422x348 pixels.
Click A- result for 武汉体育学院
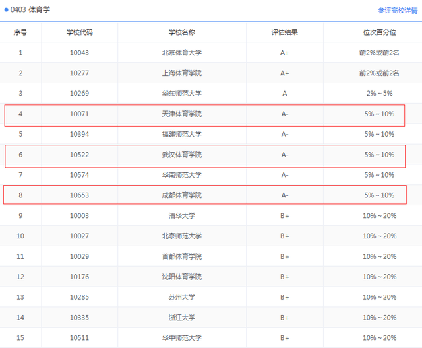(x=284, y=155)
